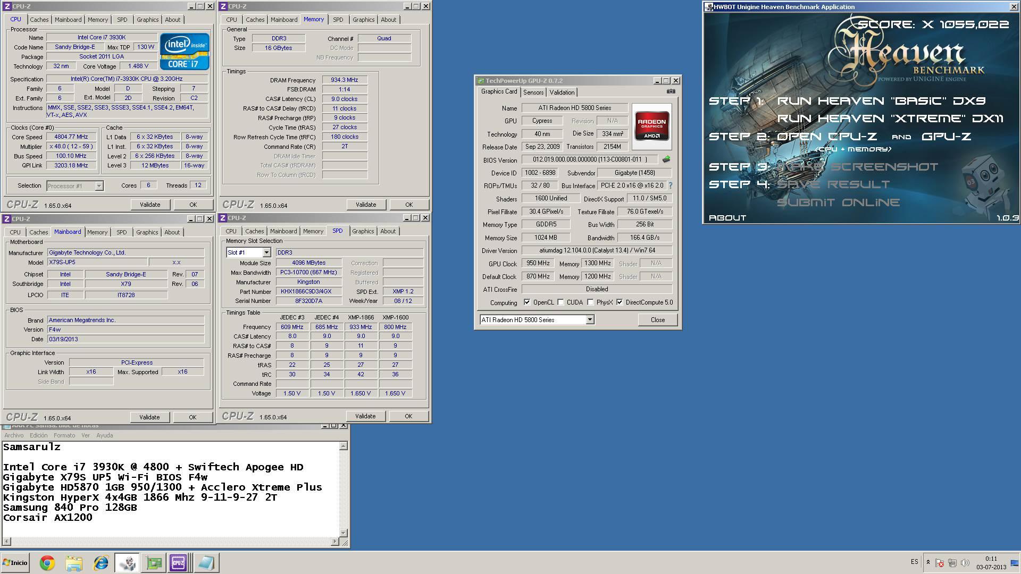The width and height of the screenshot is (1021, 574).
Task: Launch Internet Explorer from the taskbar
Action: click(101, 563)
